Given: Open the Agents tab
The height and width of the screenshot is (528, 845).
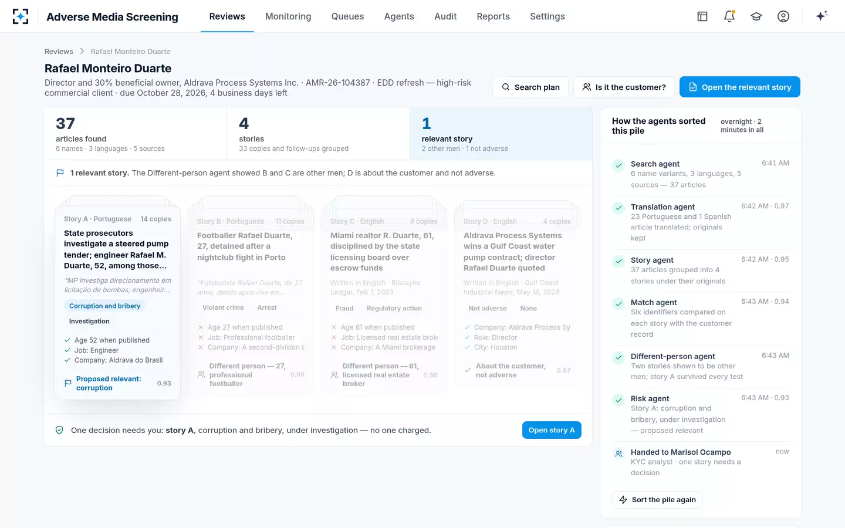Looking at the screenshot, I should click(399, 16).
